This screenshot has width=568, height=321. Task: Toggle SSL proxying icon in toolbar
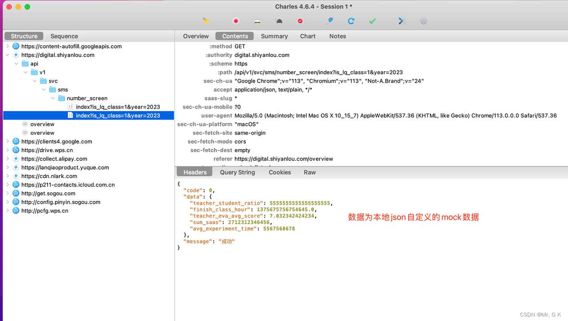(257, 21)
